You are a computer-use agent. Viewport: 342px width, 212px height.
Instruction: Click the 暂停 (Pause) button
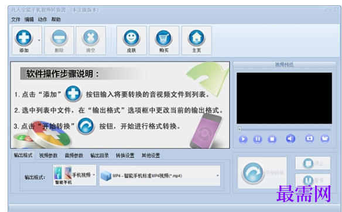point(313,180)
